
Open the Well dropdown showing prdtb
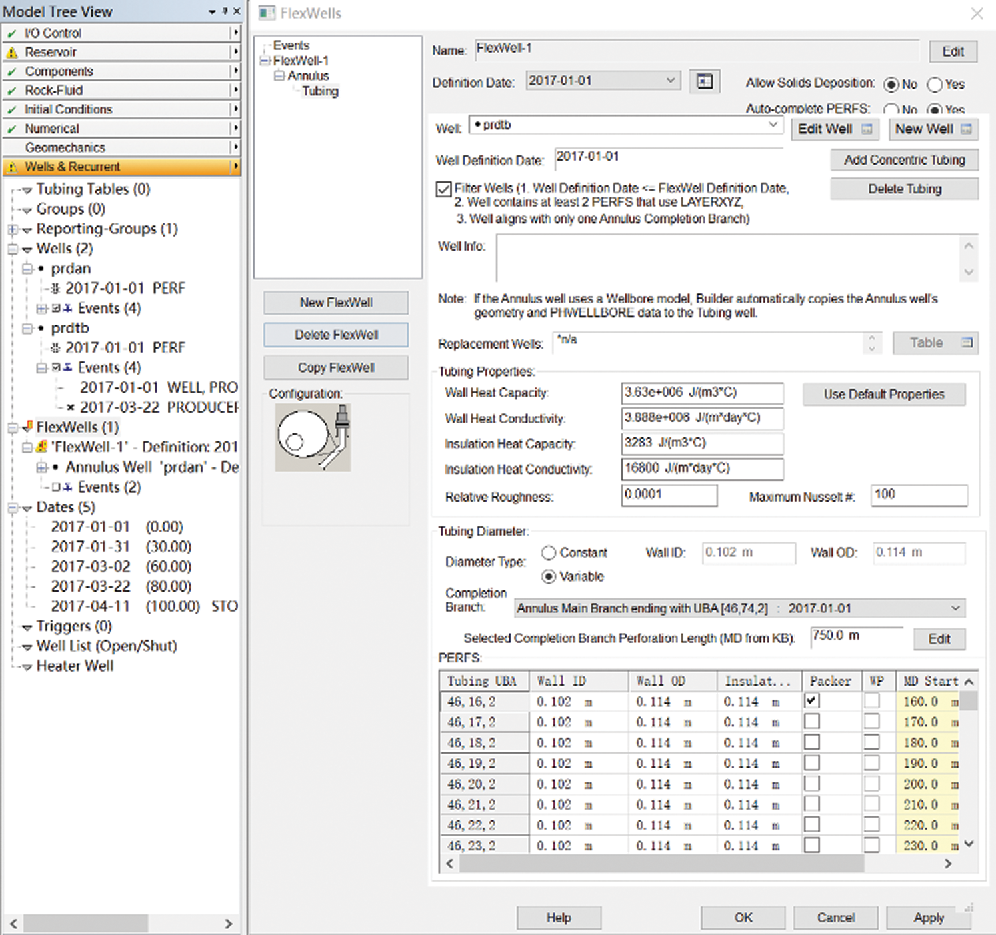click(773, 125)
